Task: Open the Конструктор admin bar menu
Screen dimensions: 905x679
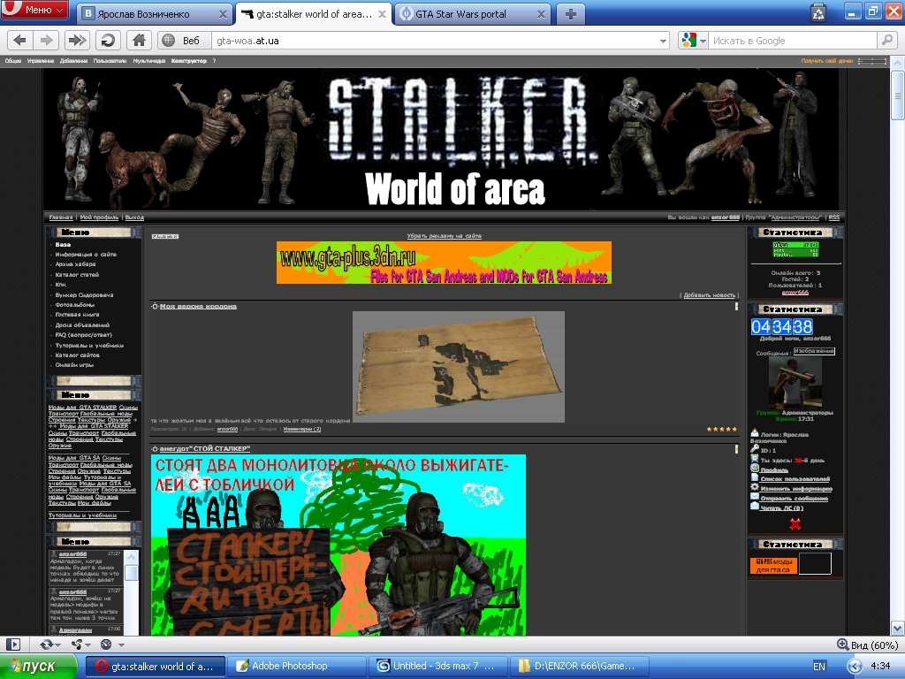Action: [x=189, y=61]
